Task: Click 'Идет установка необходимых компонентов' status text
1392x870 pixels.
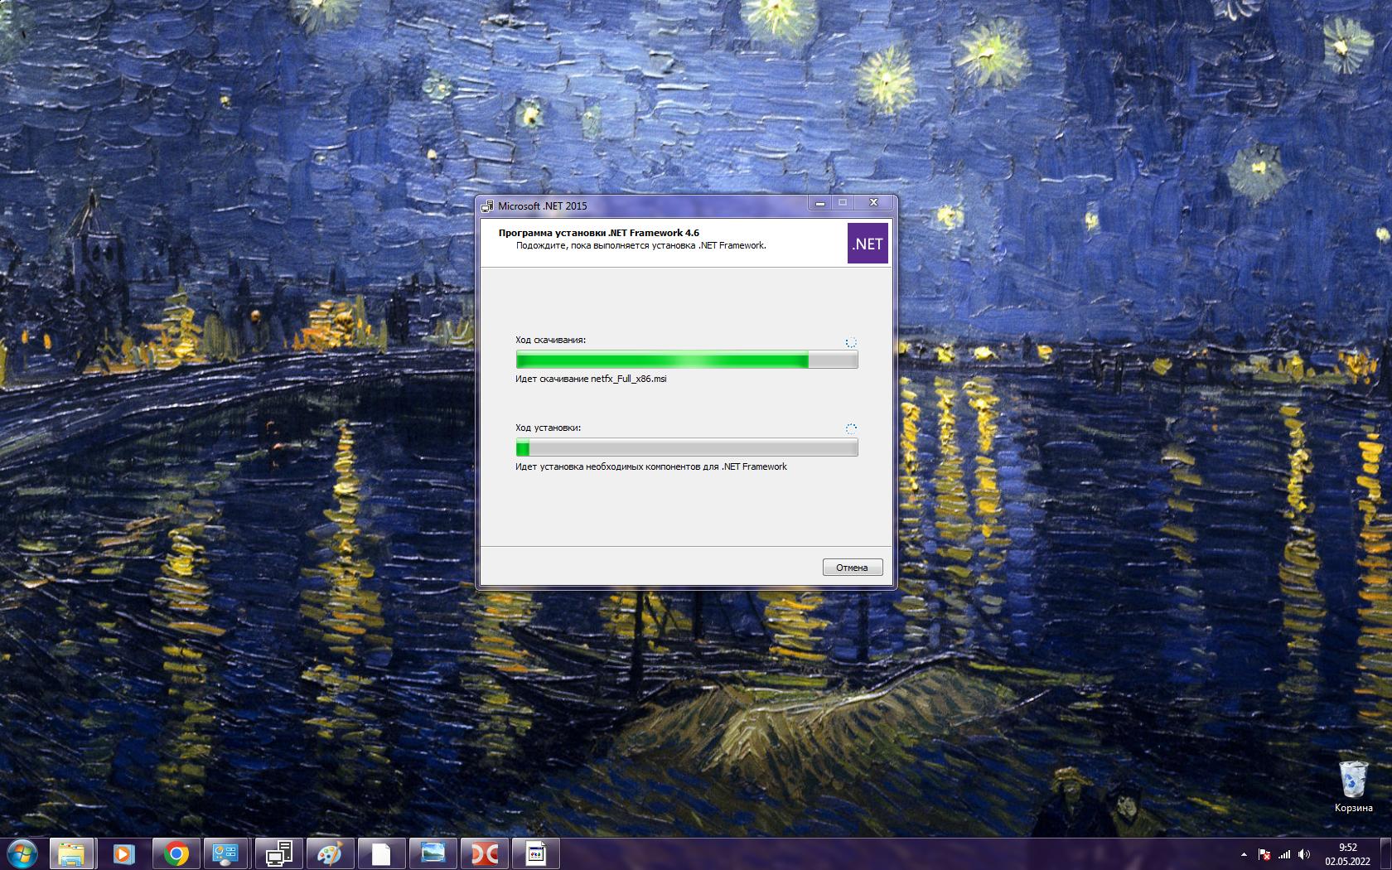Action: tap(651, 466)
